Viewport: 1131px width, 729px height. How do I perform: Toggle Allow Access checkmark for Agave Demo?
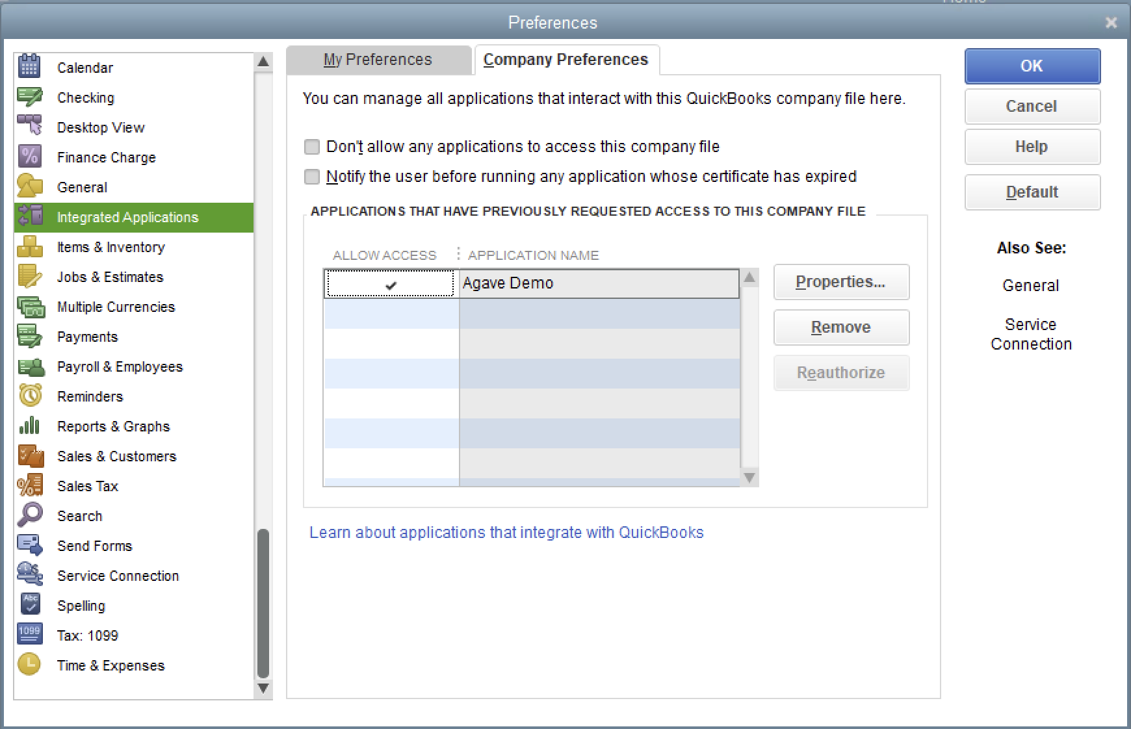(391, 284)
